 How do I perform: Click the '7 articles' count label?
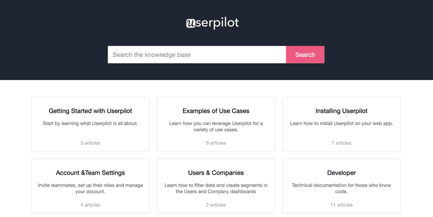(342, 143)
